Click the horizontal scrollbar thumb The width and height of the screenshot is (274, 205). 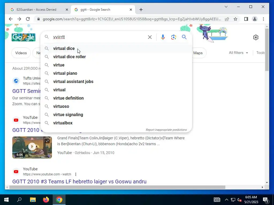pos(117,187)
